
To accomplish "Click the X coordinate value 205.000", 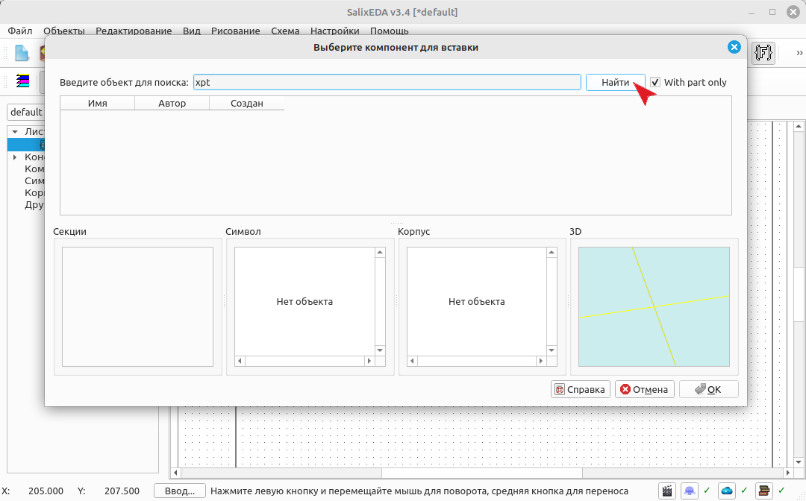I will (x=46, y=491).
